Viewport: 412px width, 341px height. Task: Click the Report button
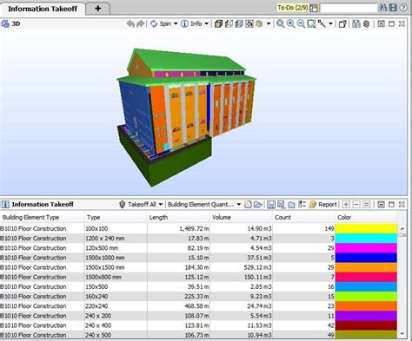pyautogui.click(x=323, y=205)
